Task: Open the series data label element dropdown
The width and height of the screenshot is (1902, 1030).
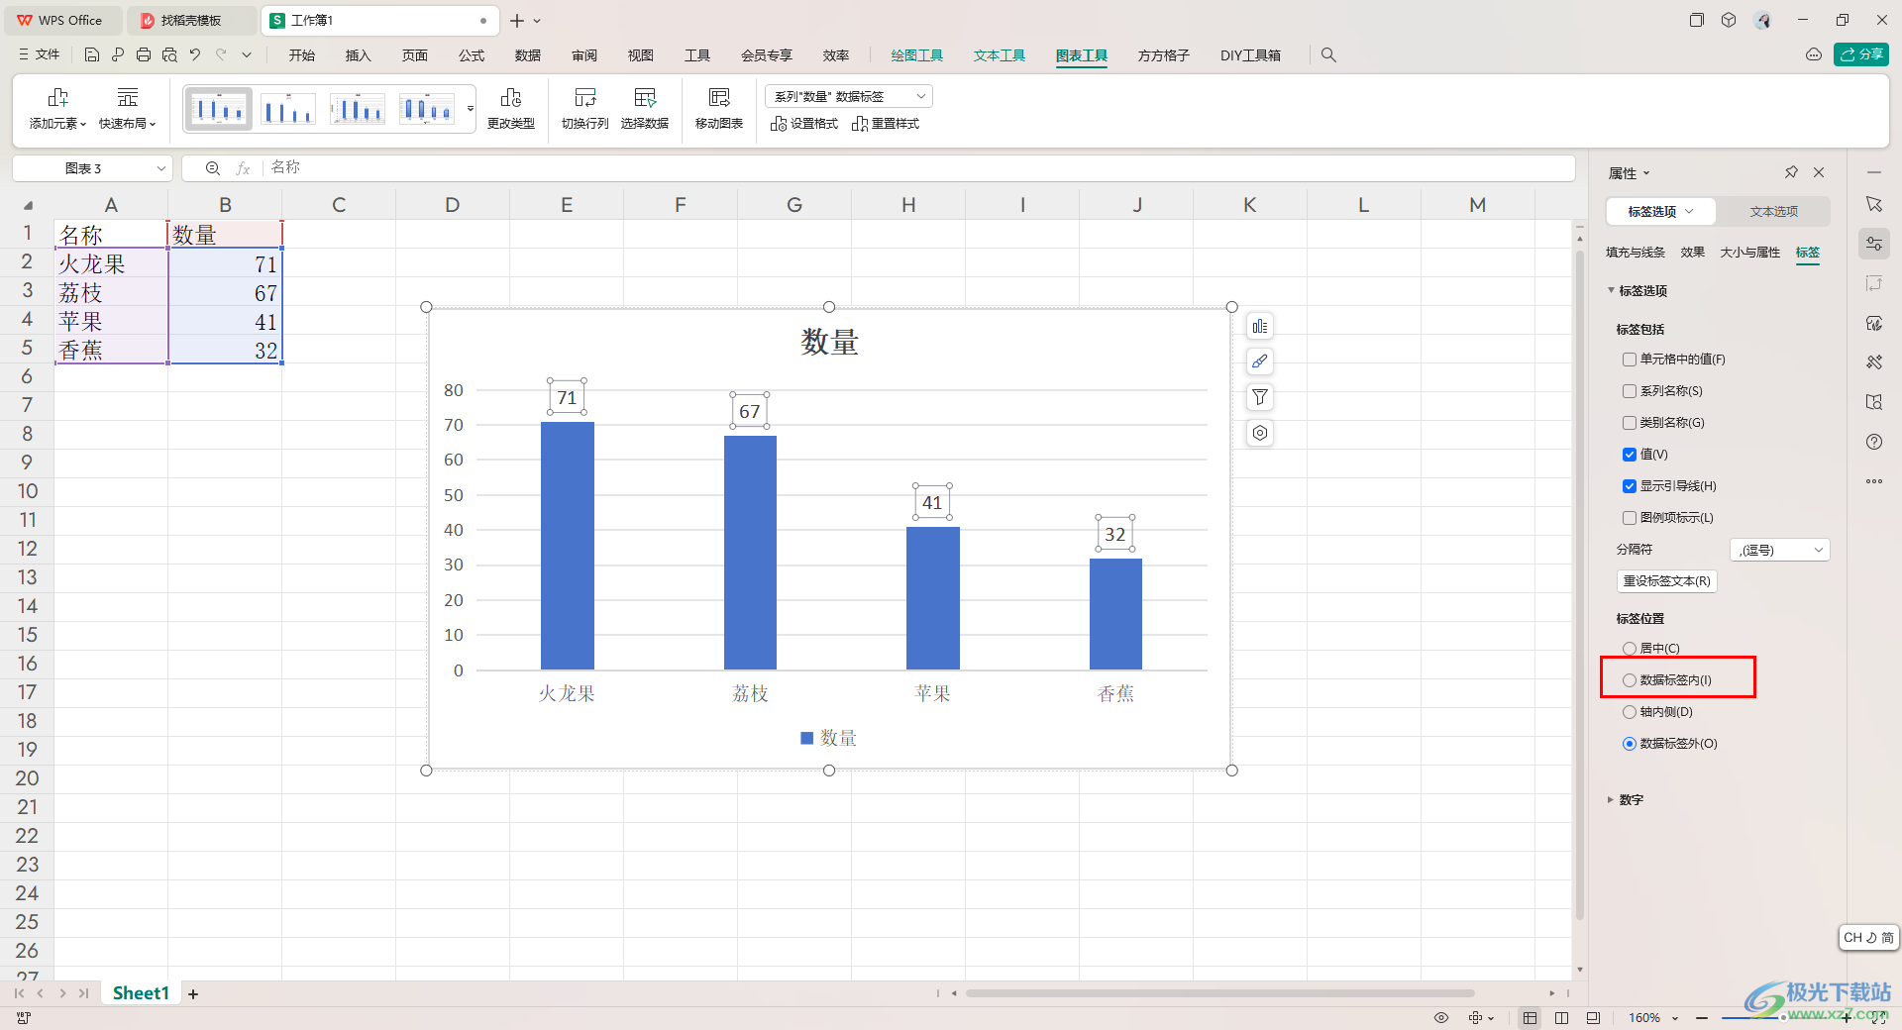Action: (849, 96)
